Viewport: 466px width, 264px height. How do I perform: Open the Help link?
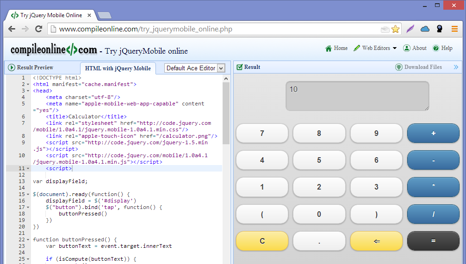[447, 48]
